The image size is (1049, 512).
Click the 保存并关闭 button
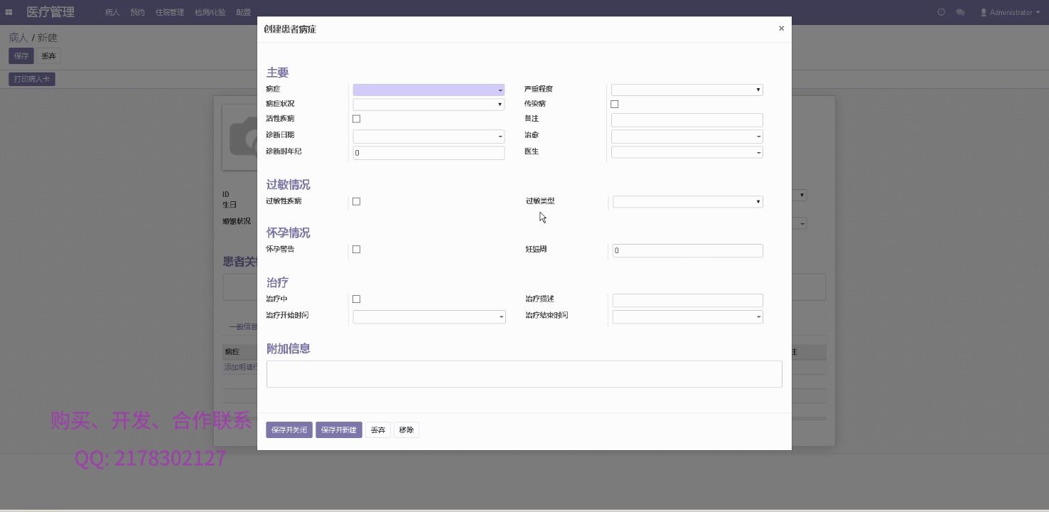pyautogui.click(x=289, y=430)
